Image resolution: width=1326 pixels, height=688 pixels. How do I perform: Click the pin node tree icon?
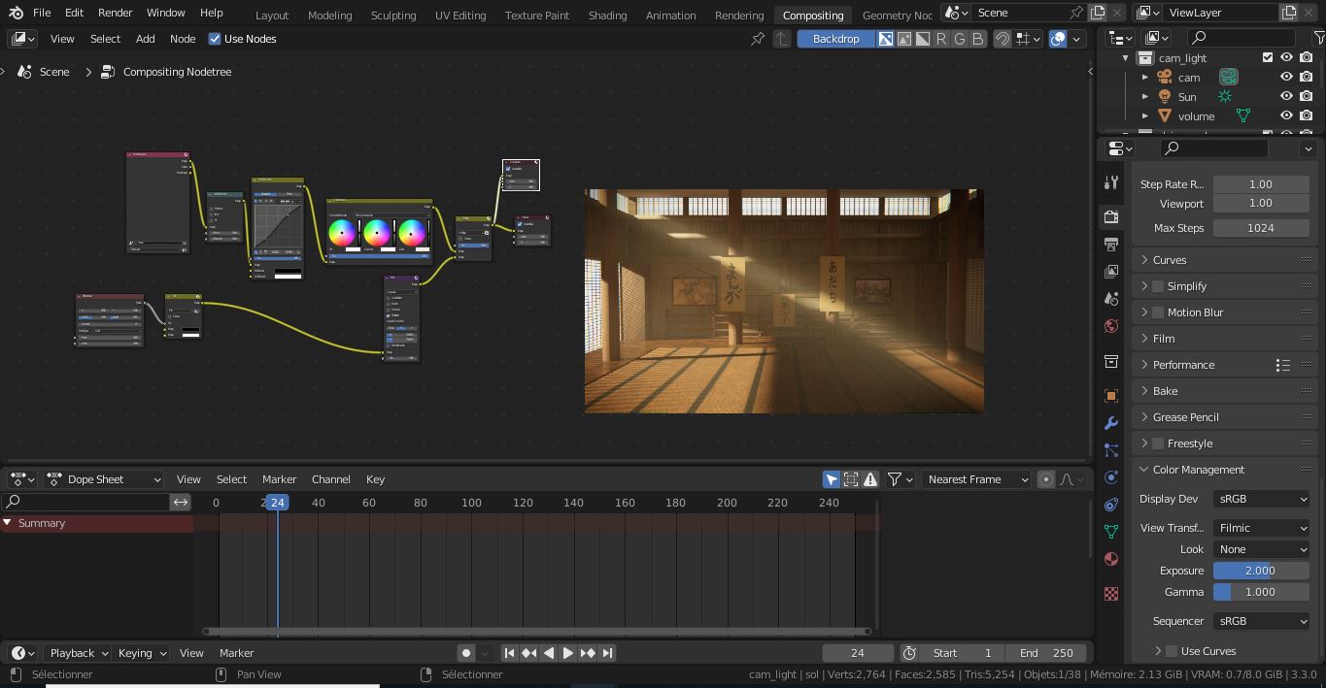click(x=758, y=39)
